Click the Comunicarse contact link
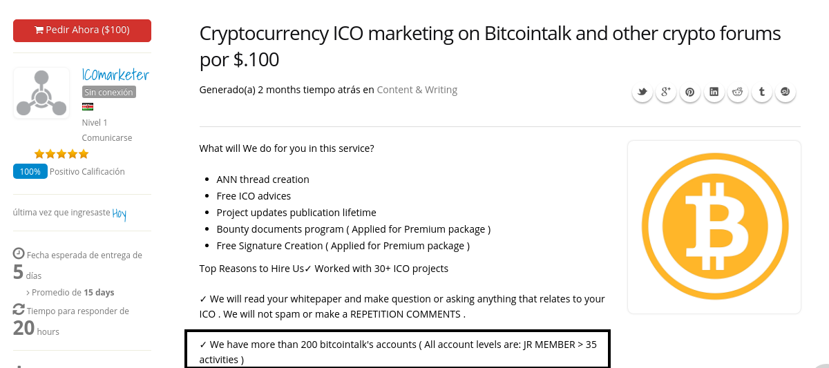This screenshot has width=829, height=368. (x=107, y=138)
